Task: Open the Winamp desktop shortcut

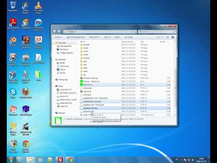Action: point(13,110)
